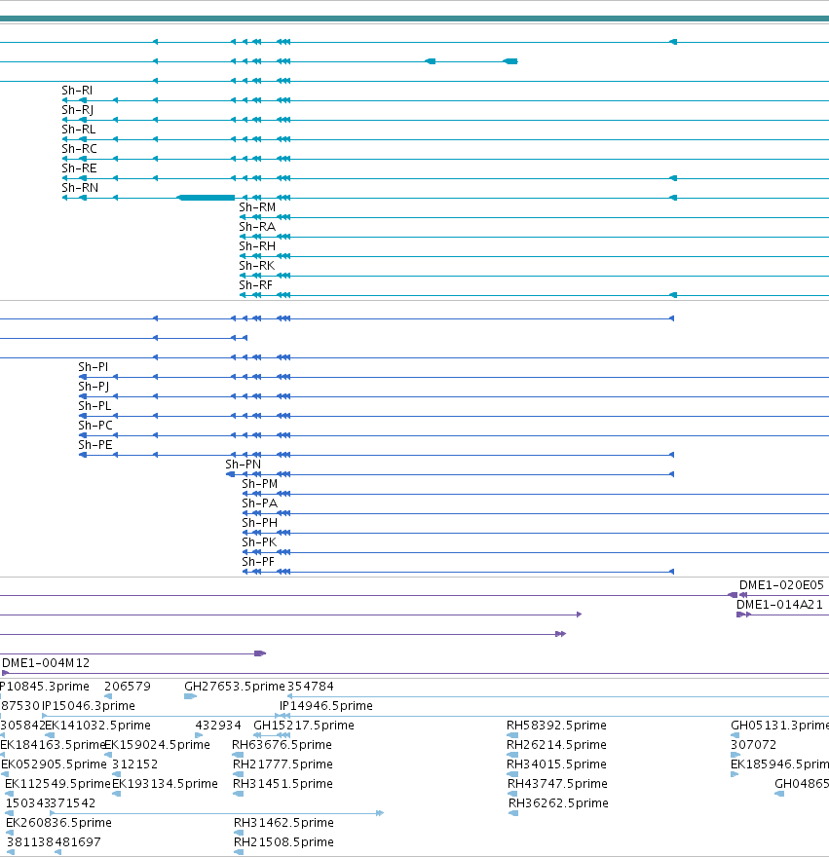This screenshot has height=857, width=829.
Task: Select the Sh-PA protein label
Action: click(260, 503)
